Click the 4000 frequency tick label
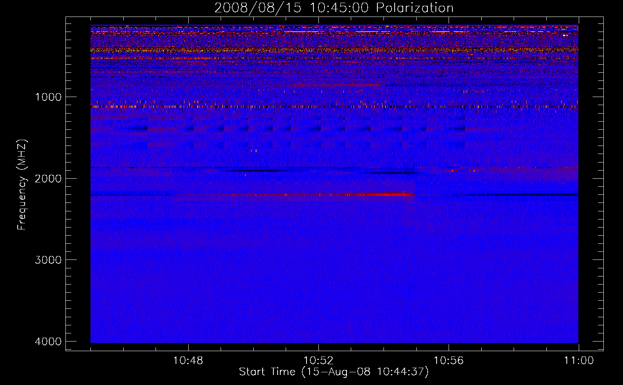Viewport: 623px width, 385px height. click(48, 341)
